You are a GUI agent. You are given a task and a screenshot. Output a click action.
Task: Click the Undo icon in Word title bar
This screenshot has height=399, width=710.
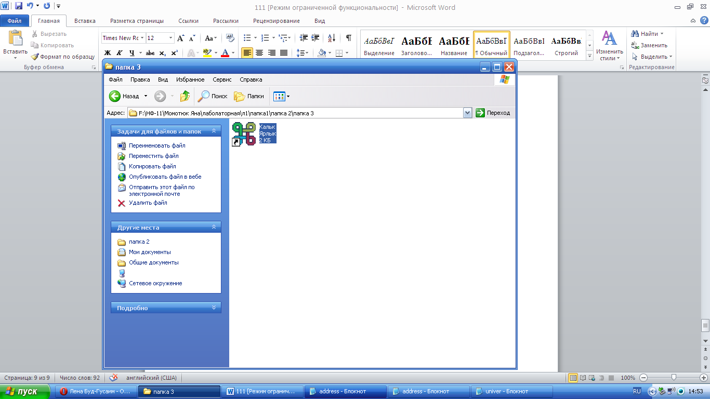31,6
